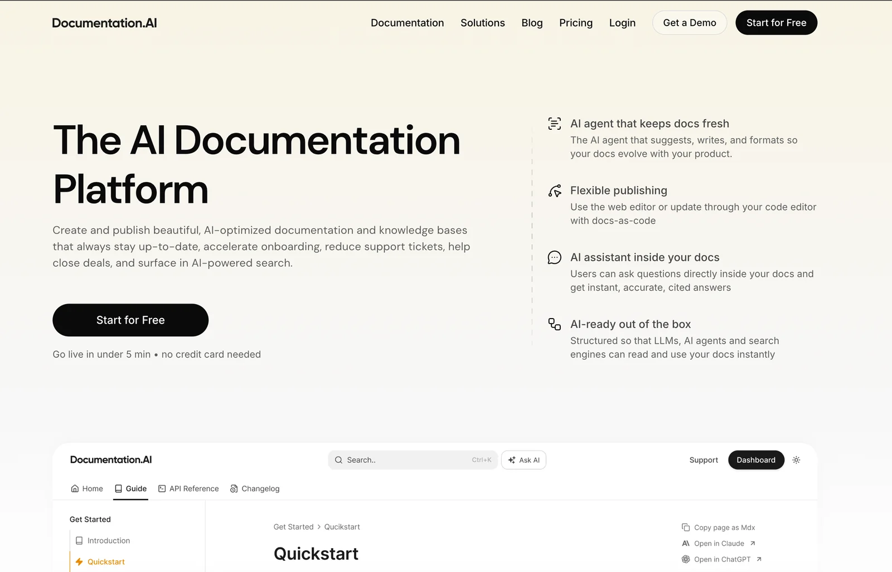
Task: Switch to the Guide tab
Action: (x=130, y=488)
